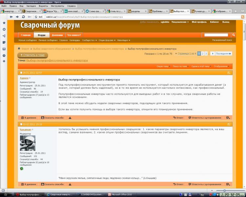Open the Опции темы dropdown

[x=163, y=66]
